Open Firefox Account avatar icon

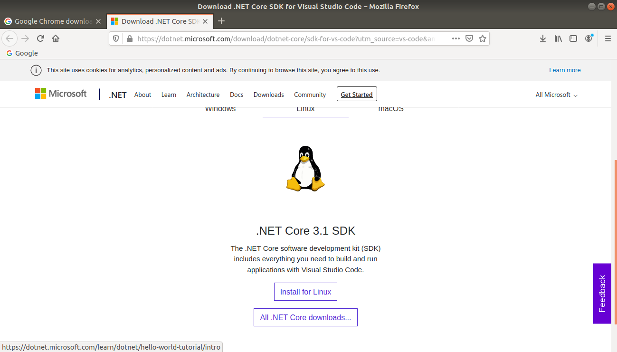[589, 38]
